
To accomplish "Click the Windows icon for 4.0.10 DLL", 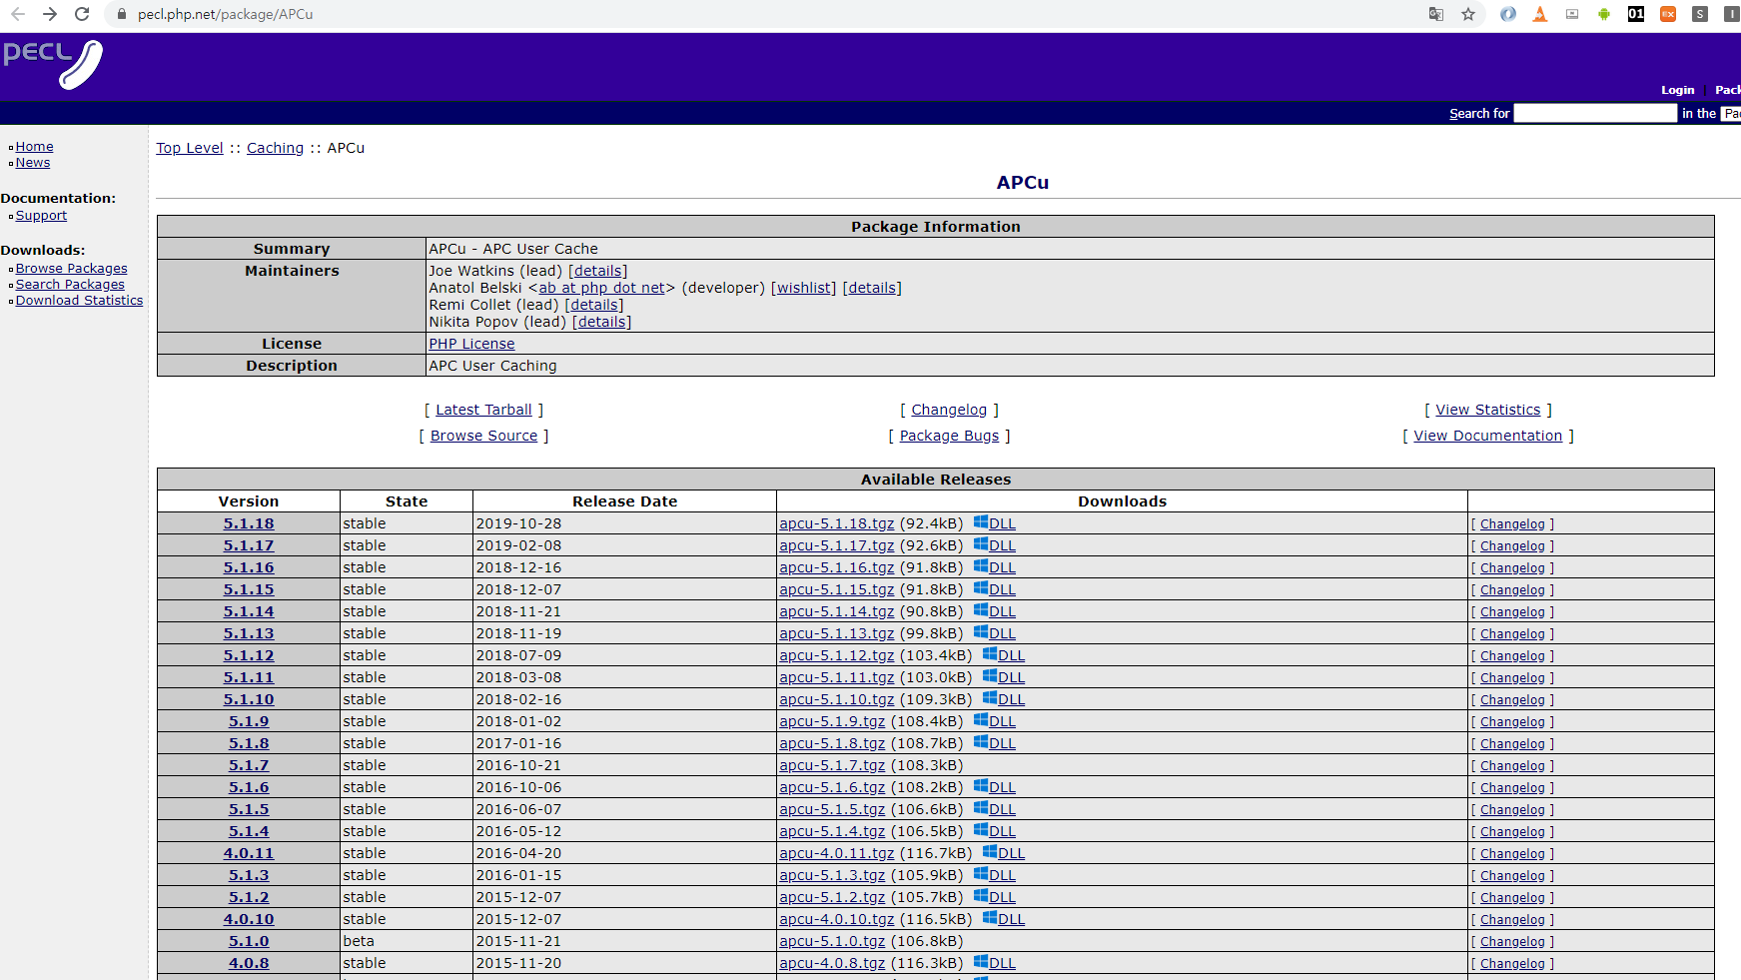I will 990,918.
